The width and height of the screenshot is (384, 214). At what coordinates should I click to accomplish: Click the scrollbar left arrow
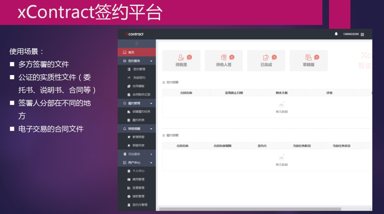coord(158,209)
